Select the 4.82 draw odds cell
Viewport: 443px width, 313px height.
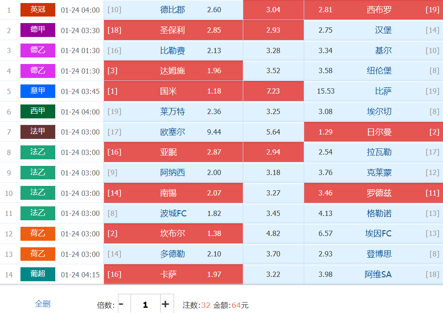point(273,234)
